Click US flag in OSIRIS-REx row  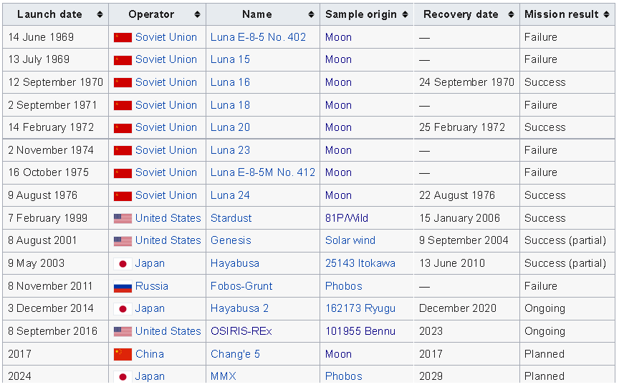point(123,331)
